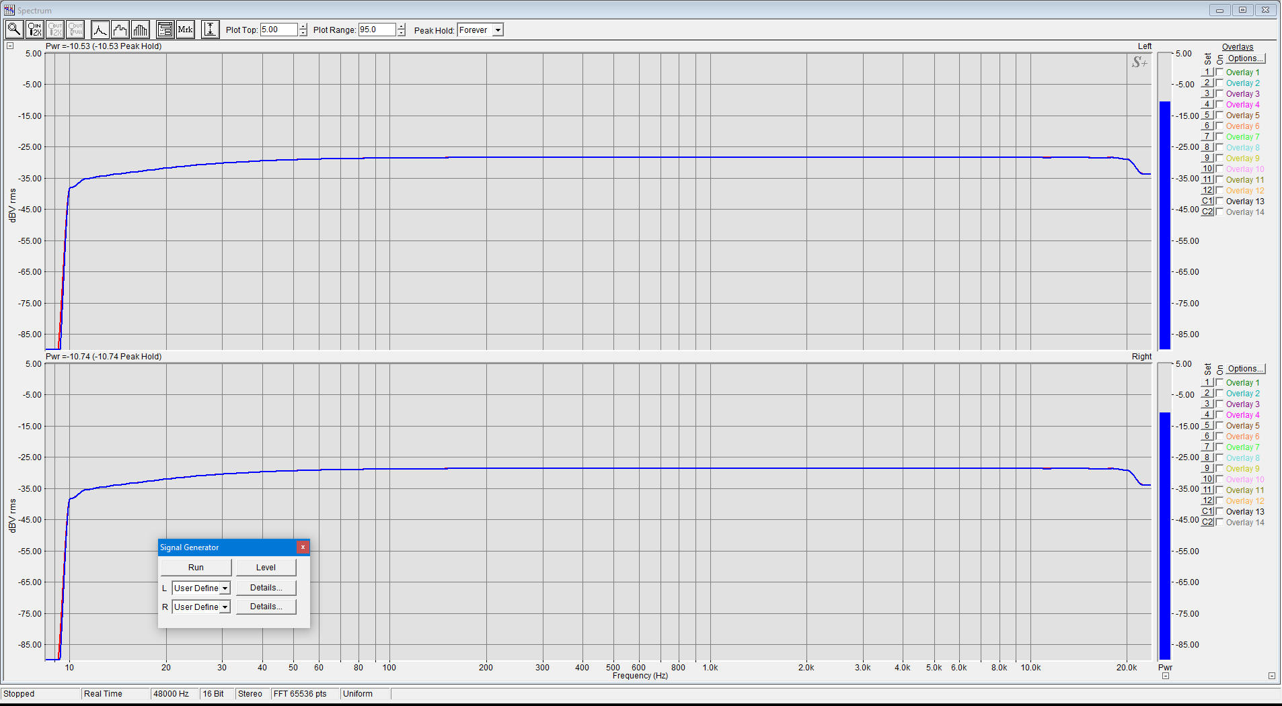Decrease Plot Top with the down arrow
The image size is (1282, 706).
[303, 33]
